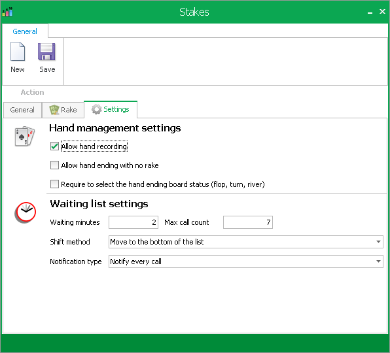This screenshot has height=353, width=390.
Task: Click the Stakes app icon in title bar
Action: point(7,12)
